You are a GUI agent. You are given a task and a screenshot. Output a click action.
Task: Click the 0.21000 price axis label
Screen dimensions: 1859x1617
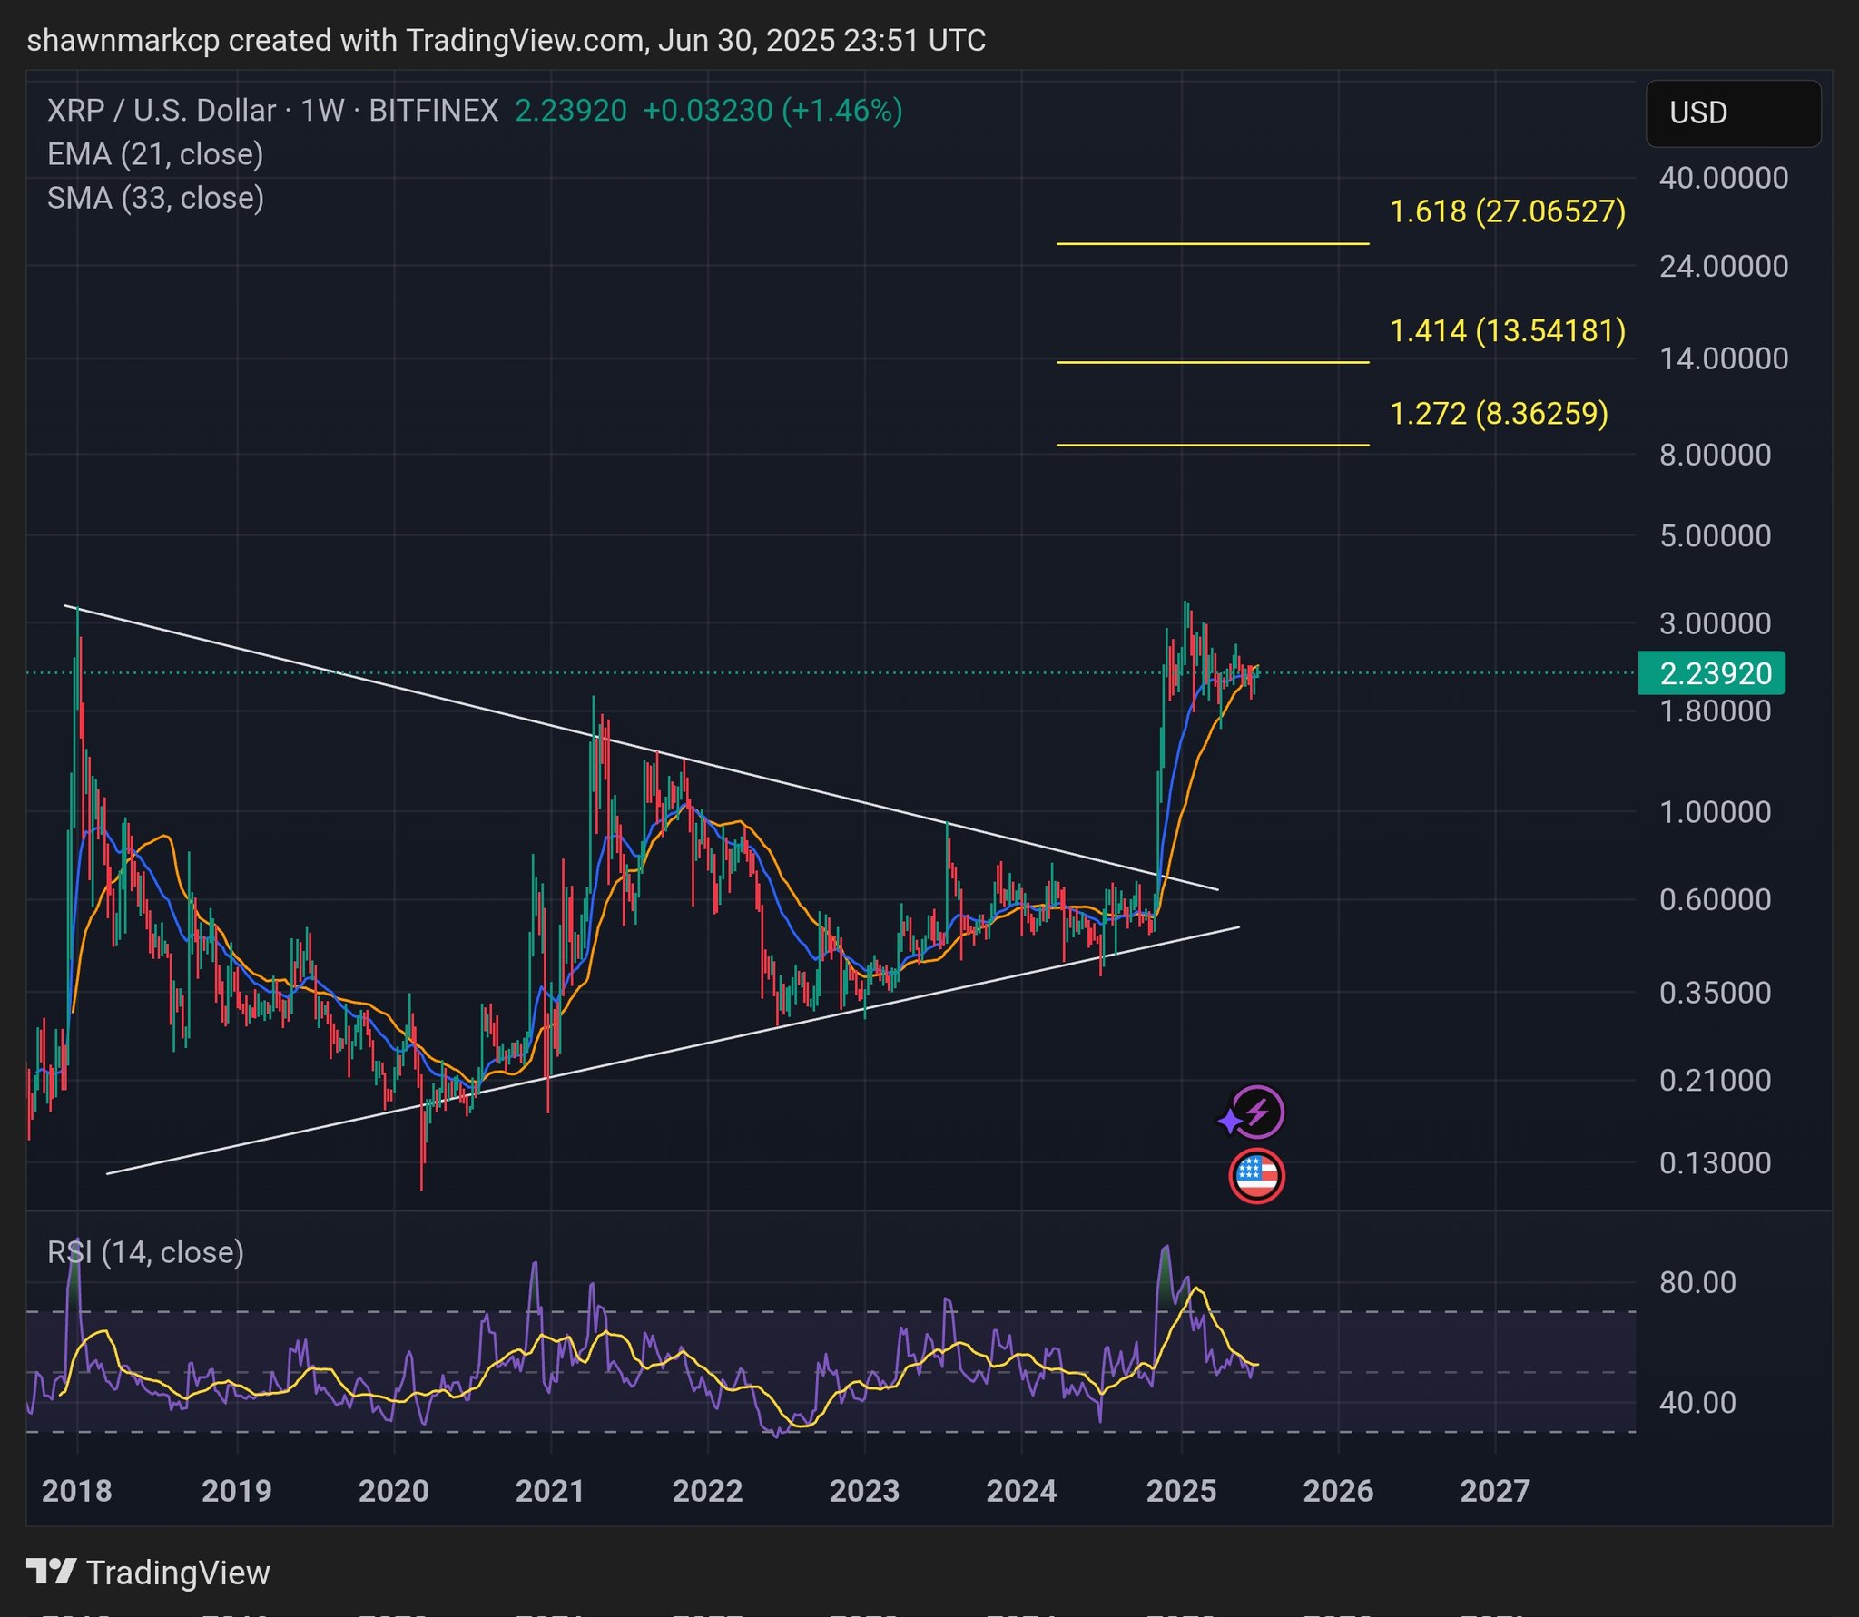point(1716,1081)
